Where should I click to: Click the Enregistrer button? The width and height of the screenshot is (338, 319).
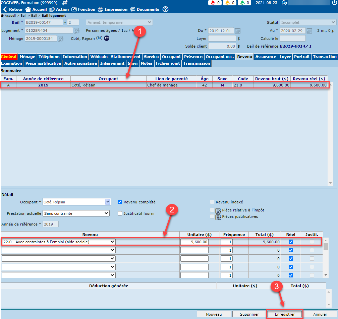point(285,314)
